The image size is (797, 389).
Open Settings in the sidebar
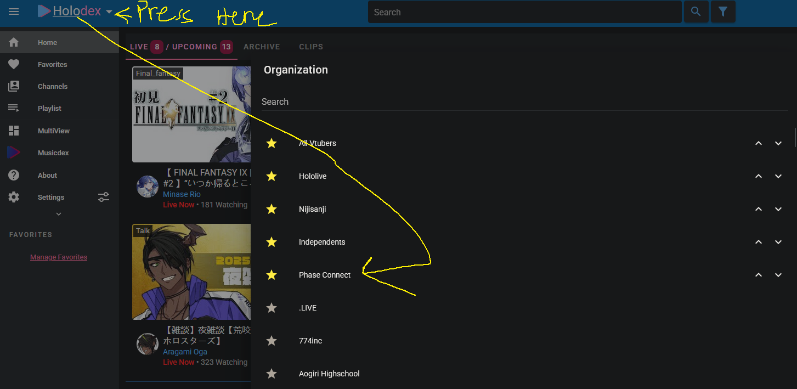pos(51,197)
